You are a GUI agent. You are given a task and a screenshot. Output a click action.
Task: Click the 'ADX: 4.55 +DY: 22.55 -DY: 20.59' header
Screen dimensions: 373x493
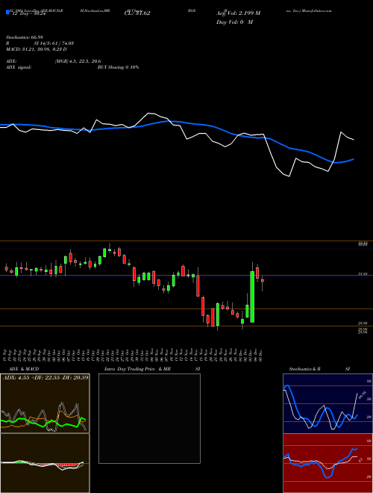point(46,377)
